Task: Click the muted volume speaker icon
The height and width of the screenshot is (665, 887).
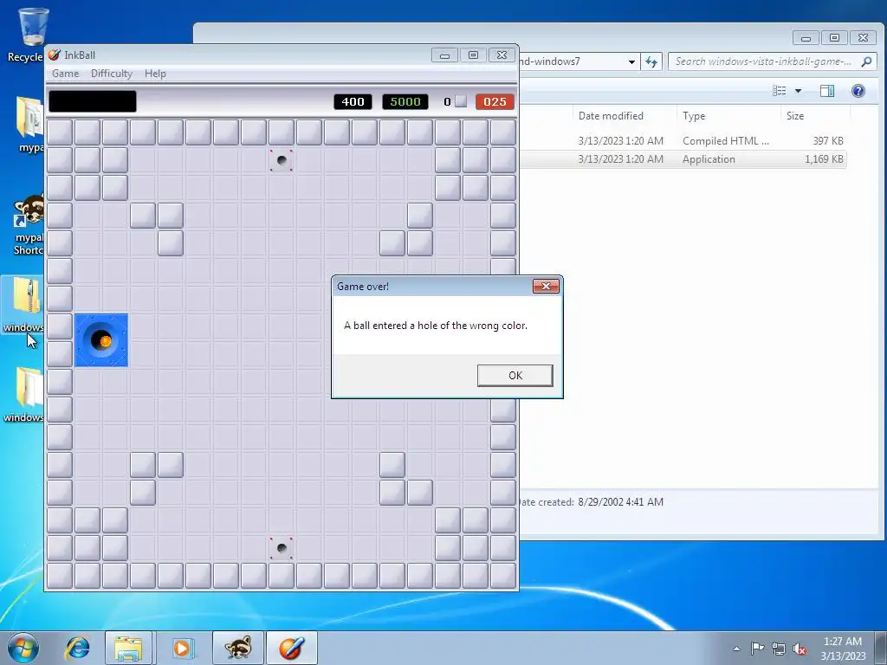Action: pos(800,649)
